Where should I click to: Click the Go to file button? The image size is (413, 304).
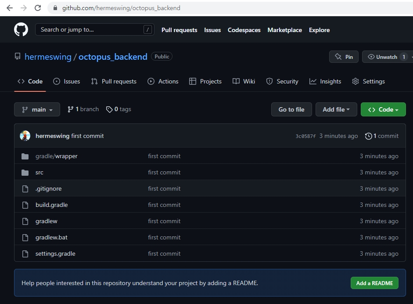291,109
